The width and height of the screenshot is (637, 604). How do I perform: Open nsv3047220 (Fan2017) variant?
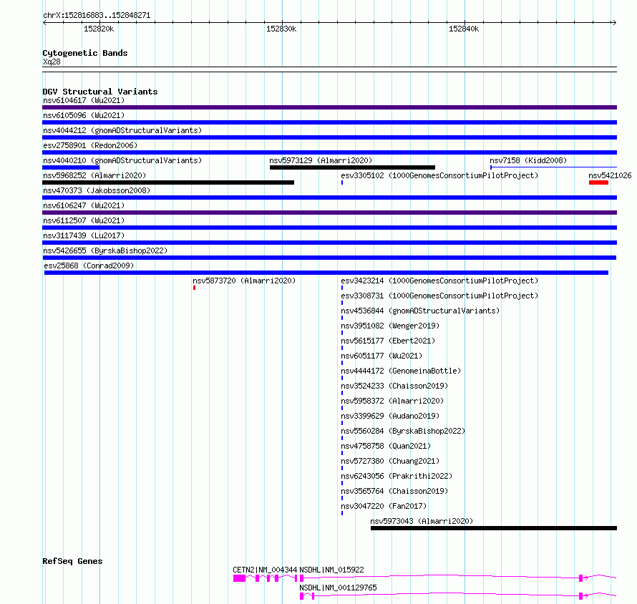384,506
